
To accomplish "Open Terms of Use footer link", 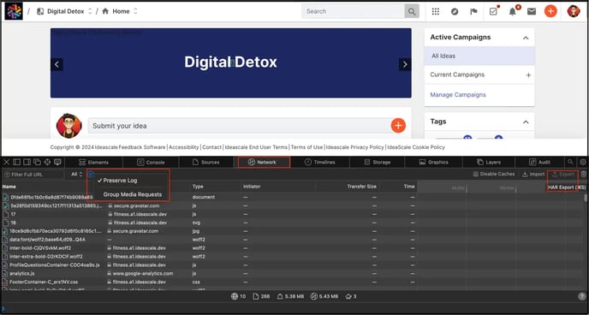I will (306, 147).
